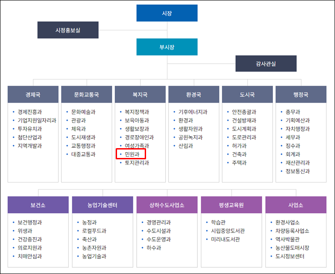Open 기후에너지과 link
335x274 pixels.
(x=193, y=112)
